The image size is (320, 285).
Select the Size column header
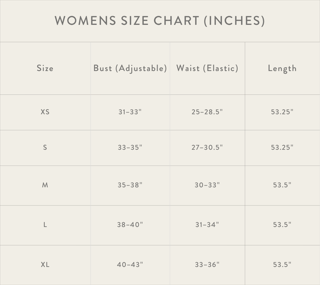pyautogui.click(x=45, y=68)
